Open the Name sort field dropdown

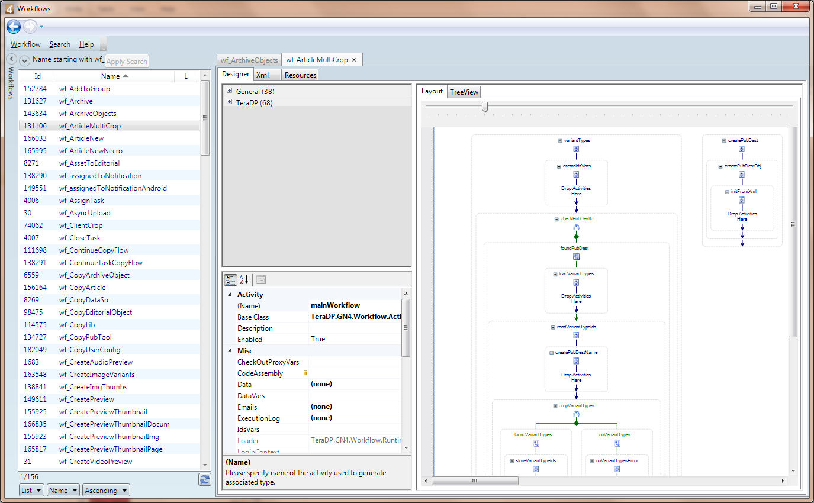point(63,491)
